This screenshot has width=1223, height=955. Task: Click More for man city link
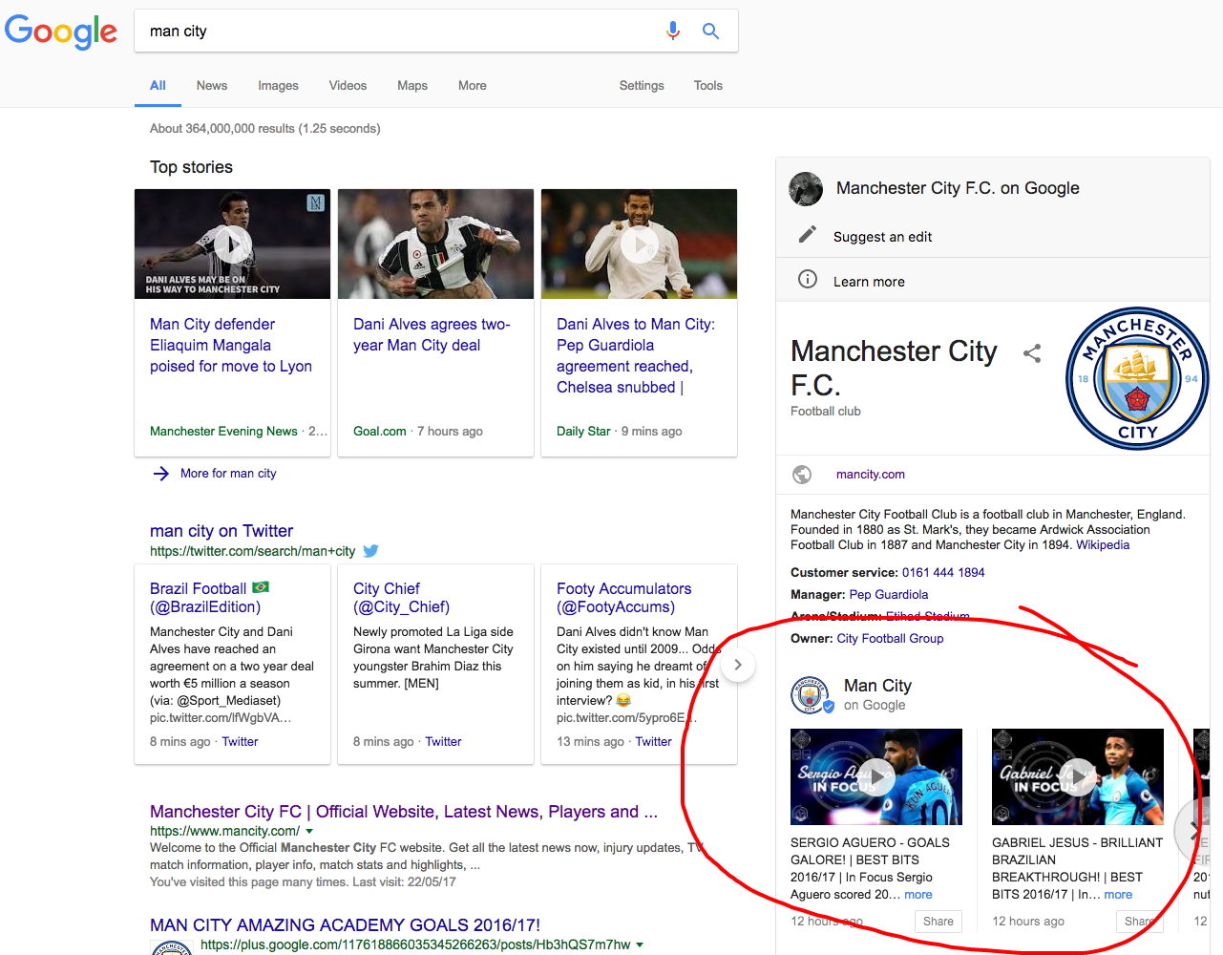228,474
